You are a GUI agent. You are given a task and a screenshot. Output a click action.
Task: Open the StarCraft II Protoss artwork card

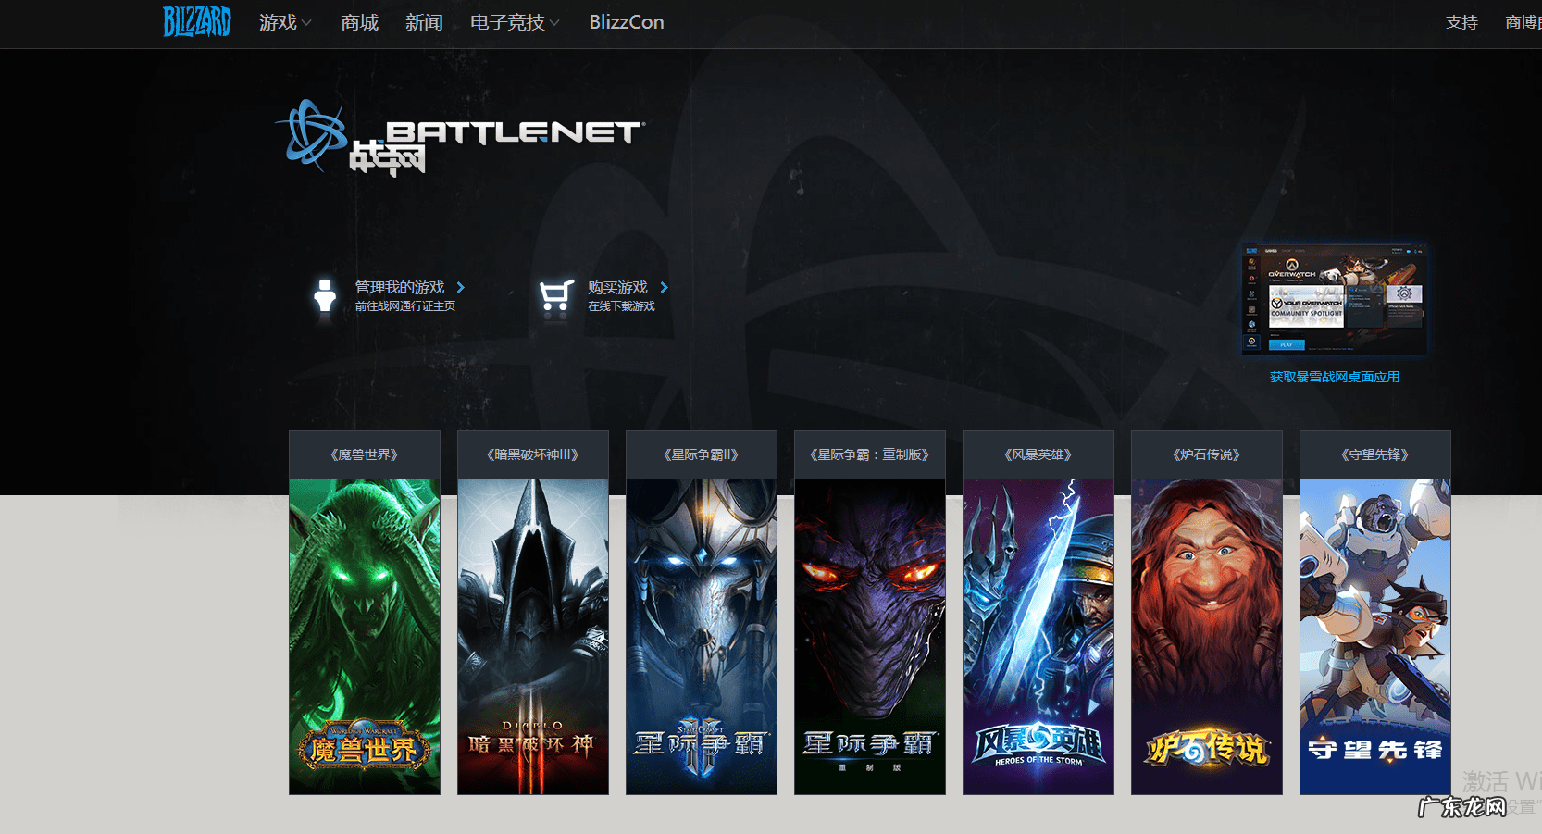(702, 636)
